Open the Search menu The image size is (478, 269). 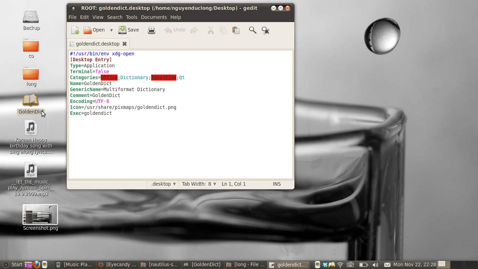(115, 17)
